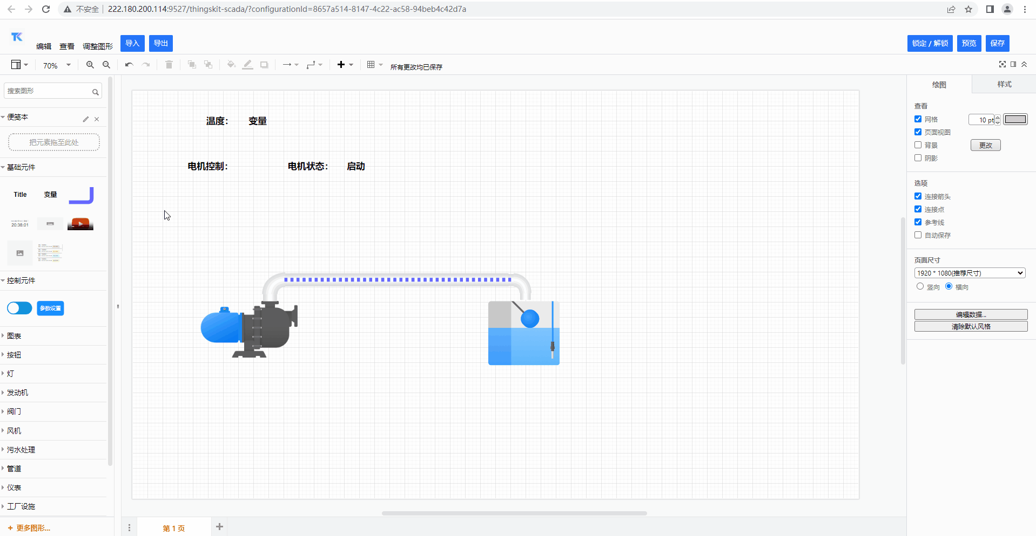This screenshot has height=536, width=1036.
Task: Toggle the format panel icon
Action: tap(1013, 64)
